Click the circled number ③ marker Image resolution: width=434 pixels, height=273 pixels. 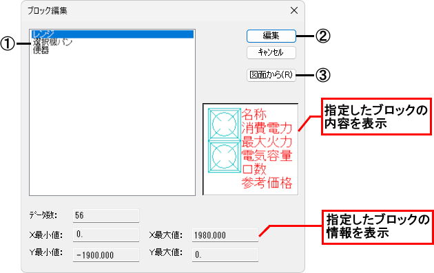[x=323, y=75]
